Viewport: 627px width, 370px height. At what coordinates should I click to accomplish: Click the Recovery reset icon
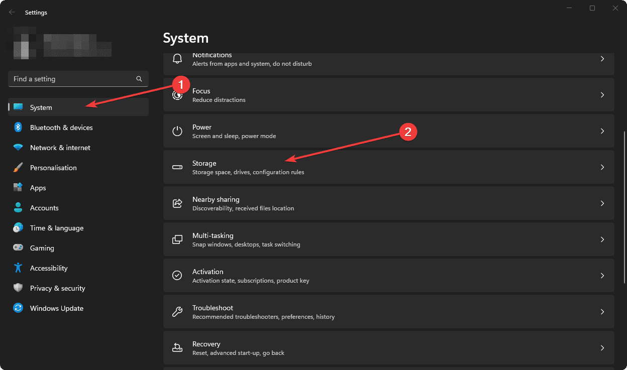[177, 347]
